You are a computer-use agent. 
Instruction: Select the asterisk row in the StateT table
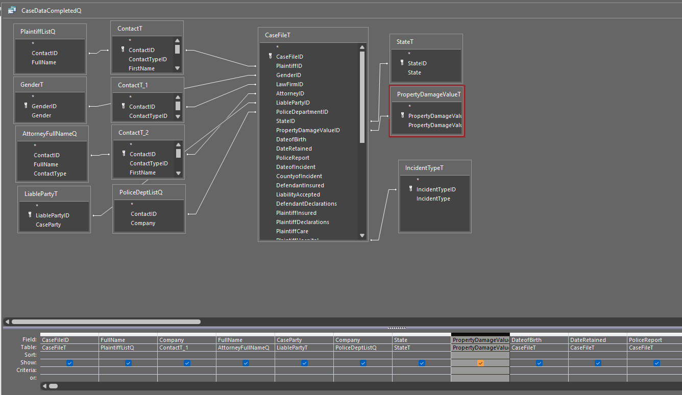click(x=409, y=54)
